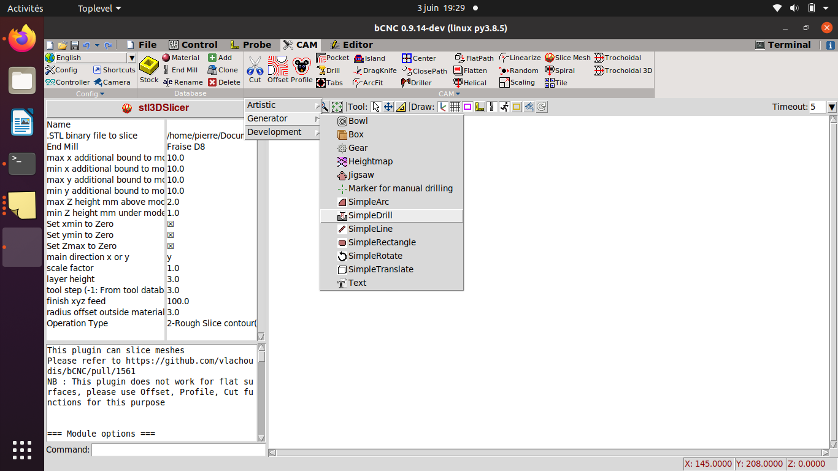Uncheck Set ymin to Zero option
This screenshot has width=838, height=471.
click(170, 235)
